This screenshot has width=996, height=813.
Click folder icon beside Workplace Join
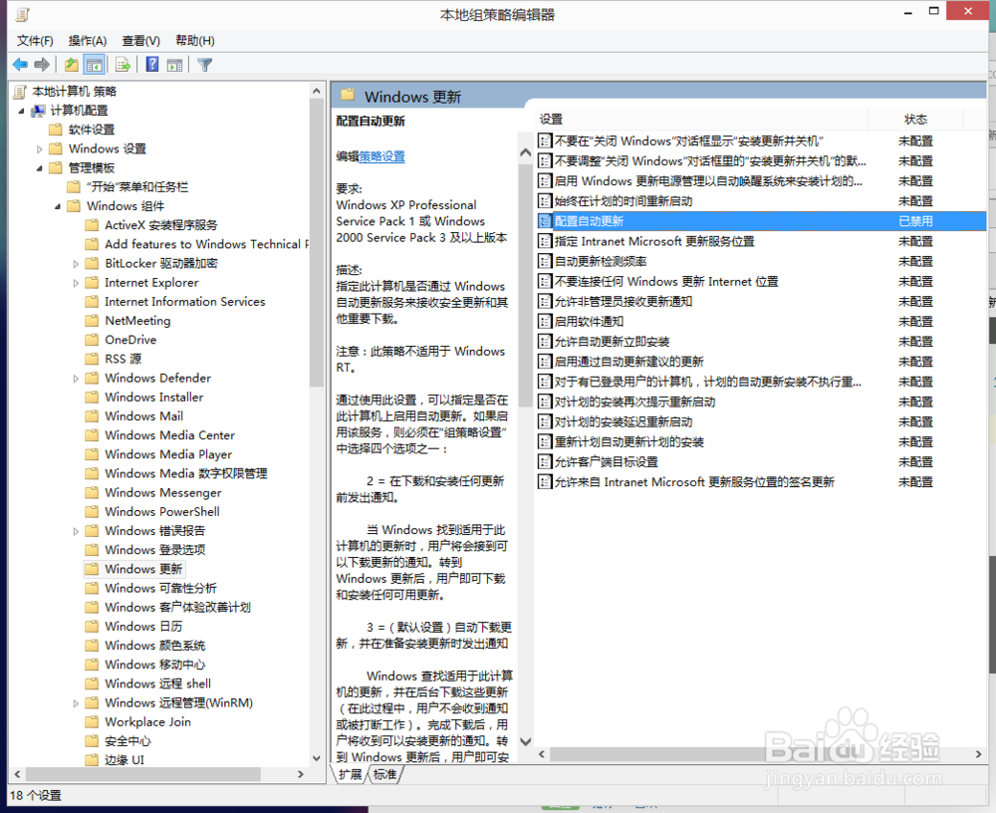pos(92,722)
